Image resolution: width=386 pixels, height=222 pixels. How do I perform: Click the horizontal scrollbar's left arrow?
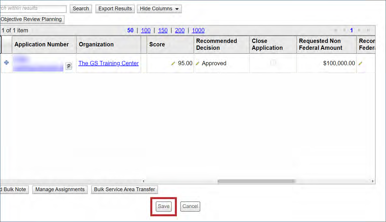[x=143, y=181]
